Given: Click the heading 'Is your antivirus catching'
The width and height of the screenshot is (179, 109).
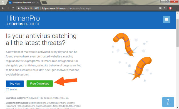Looking at the screenshot, I should (41, 36).
